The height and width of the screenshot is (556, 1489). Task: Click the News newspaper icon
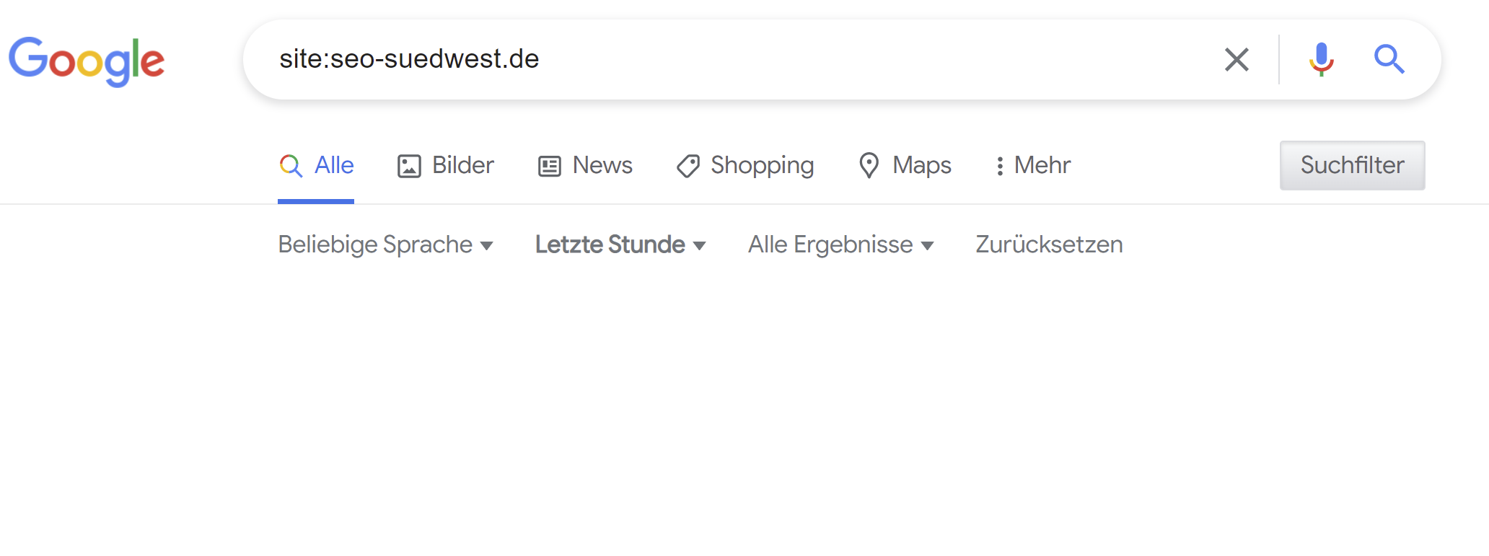point(550,165)
